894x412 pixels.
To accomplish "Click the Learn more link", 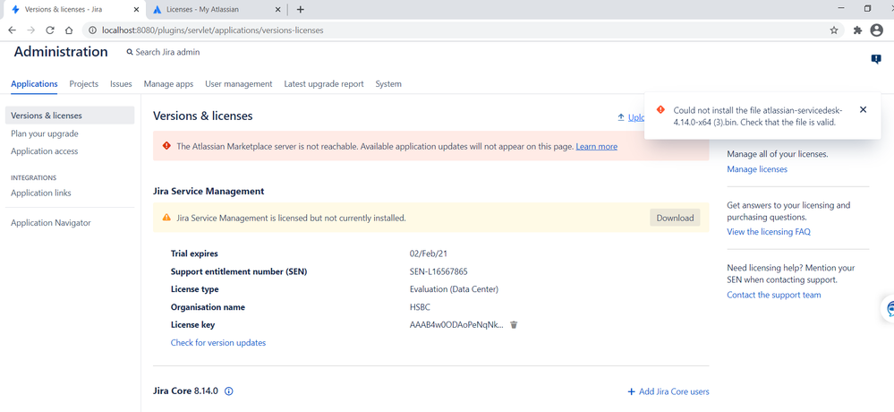I will tap(596, 147).
